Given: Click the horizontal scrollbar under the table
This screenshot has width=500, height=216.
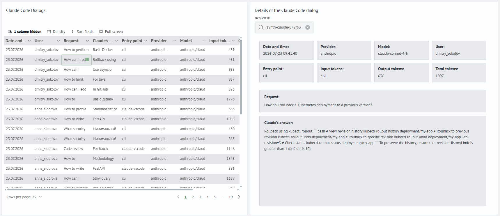Looking at the screenshot, I should pyautogui.click(x=100, y=190).
